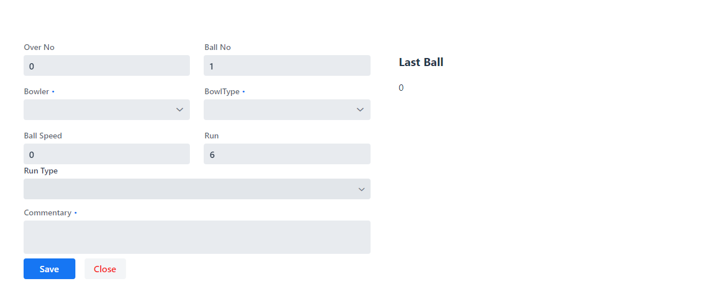This screenshot has width=702, height=286.
Task: Click the Last Ball value 0
Action: click(401, 88)
